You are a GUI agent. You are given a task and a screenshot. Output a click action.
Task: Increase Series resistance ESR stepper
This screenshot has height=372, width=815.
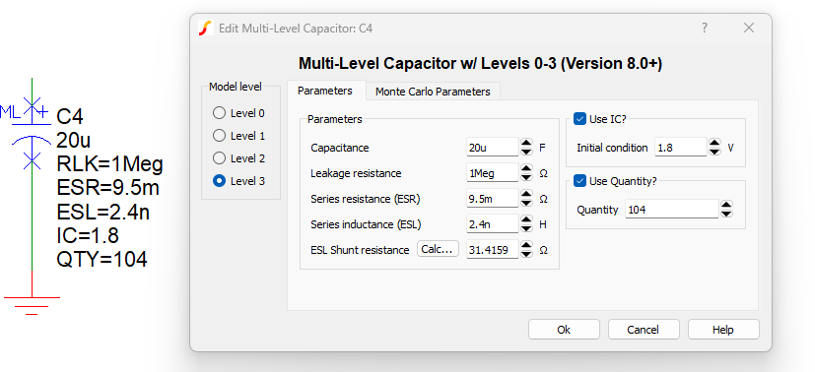click(526, 194)
